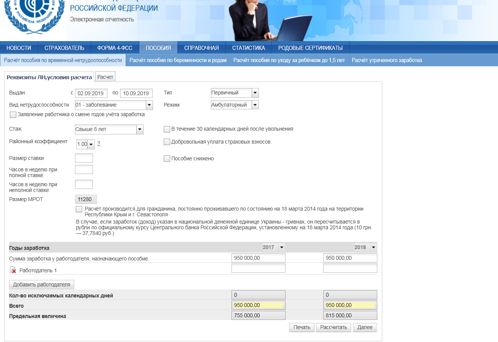Viewport: 498px width, 342px height.
Task: Open the ФОРМА 4-ФСС menu
Action: pyautogui.click(x=115, y=48)
